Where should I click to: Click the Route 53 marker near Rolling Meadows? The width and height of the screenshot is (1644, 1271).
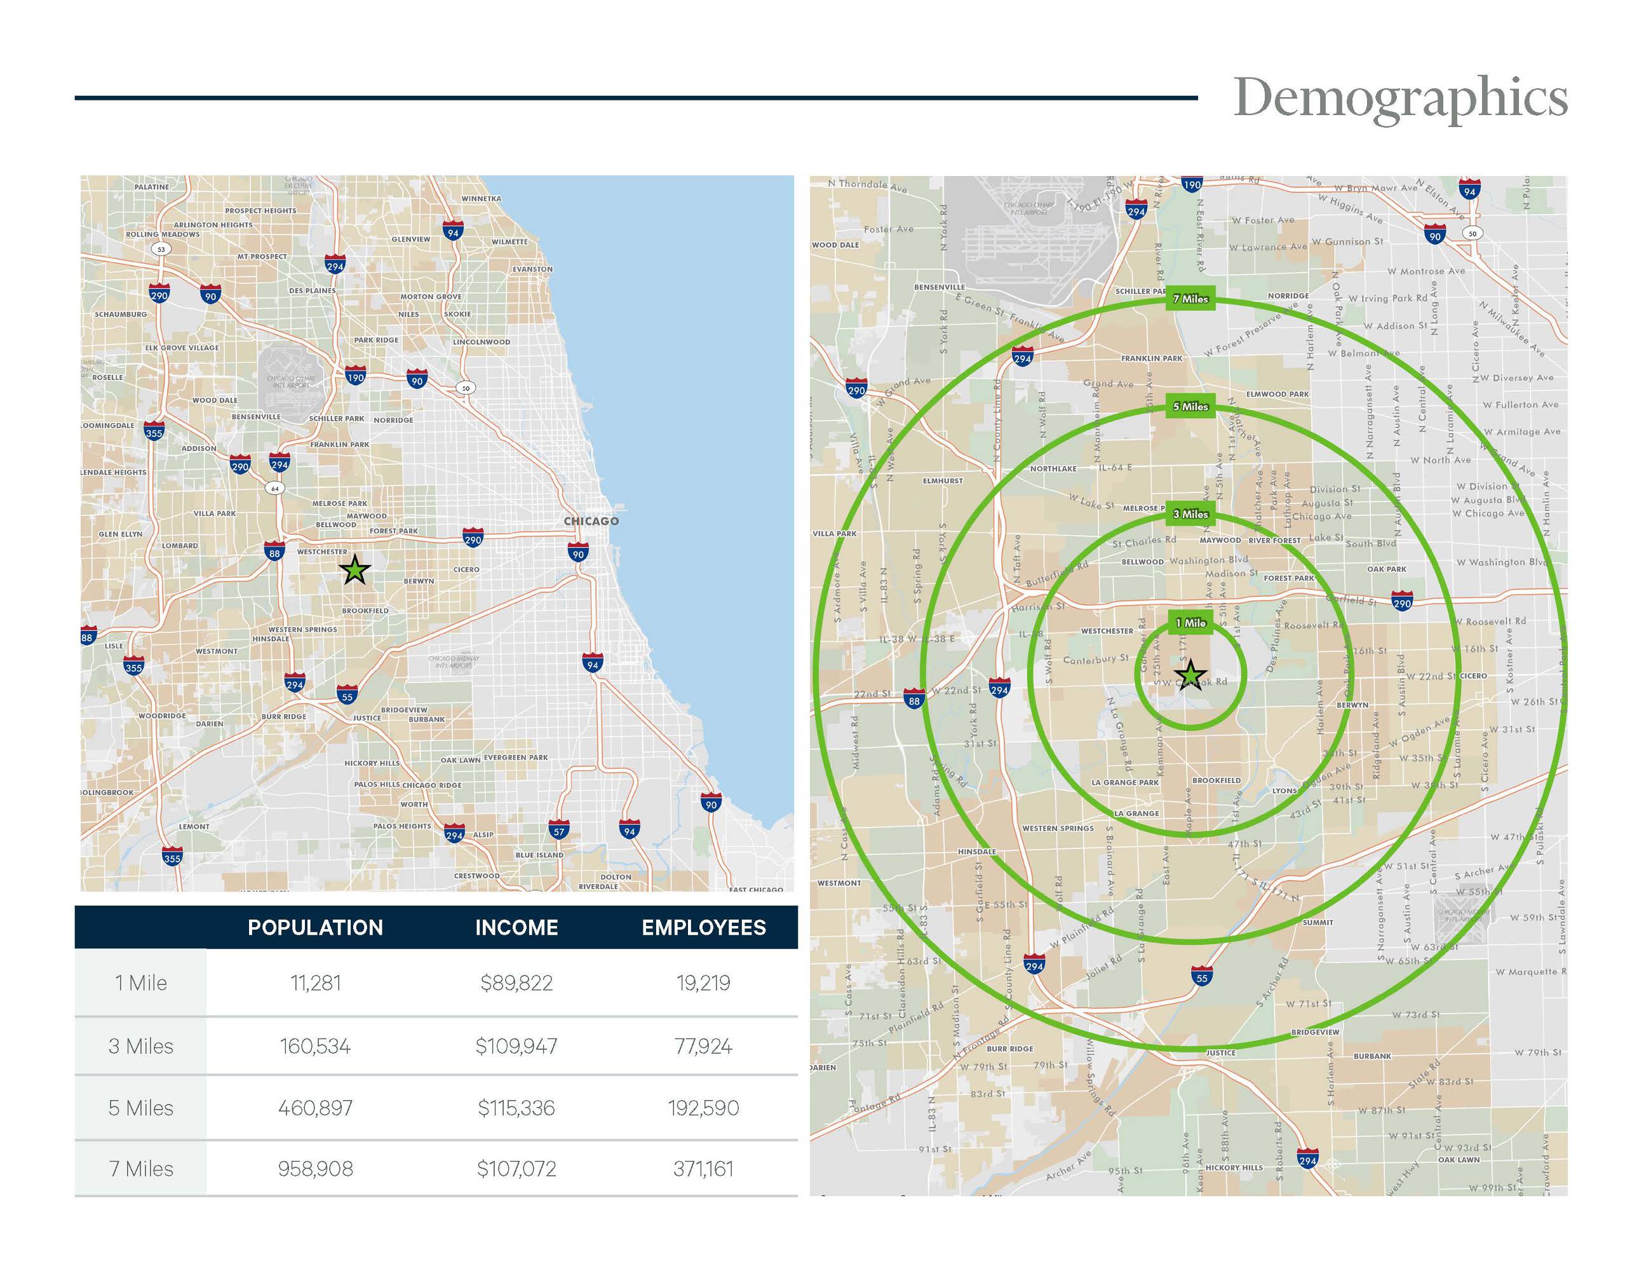coord(161,249)
